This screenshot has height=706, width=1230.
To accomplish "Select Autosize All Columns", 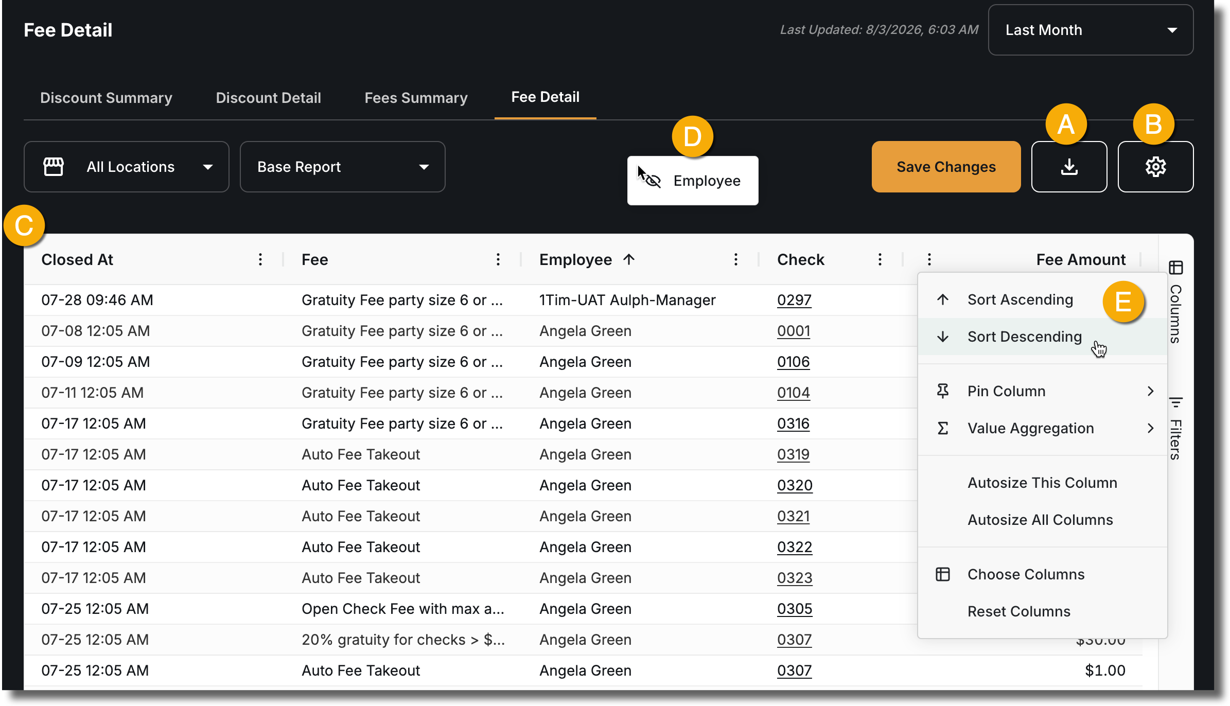I will tap(1043, 520).
